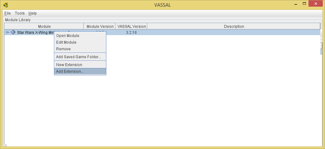Expand the Star Wars X-Wing module tree node
The image size is (325, 149).
7,32
